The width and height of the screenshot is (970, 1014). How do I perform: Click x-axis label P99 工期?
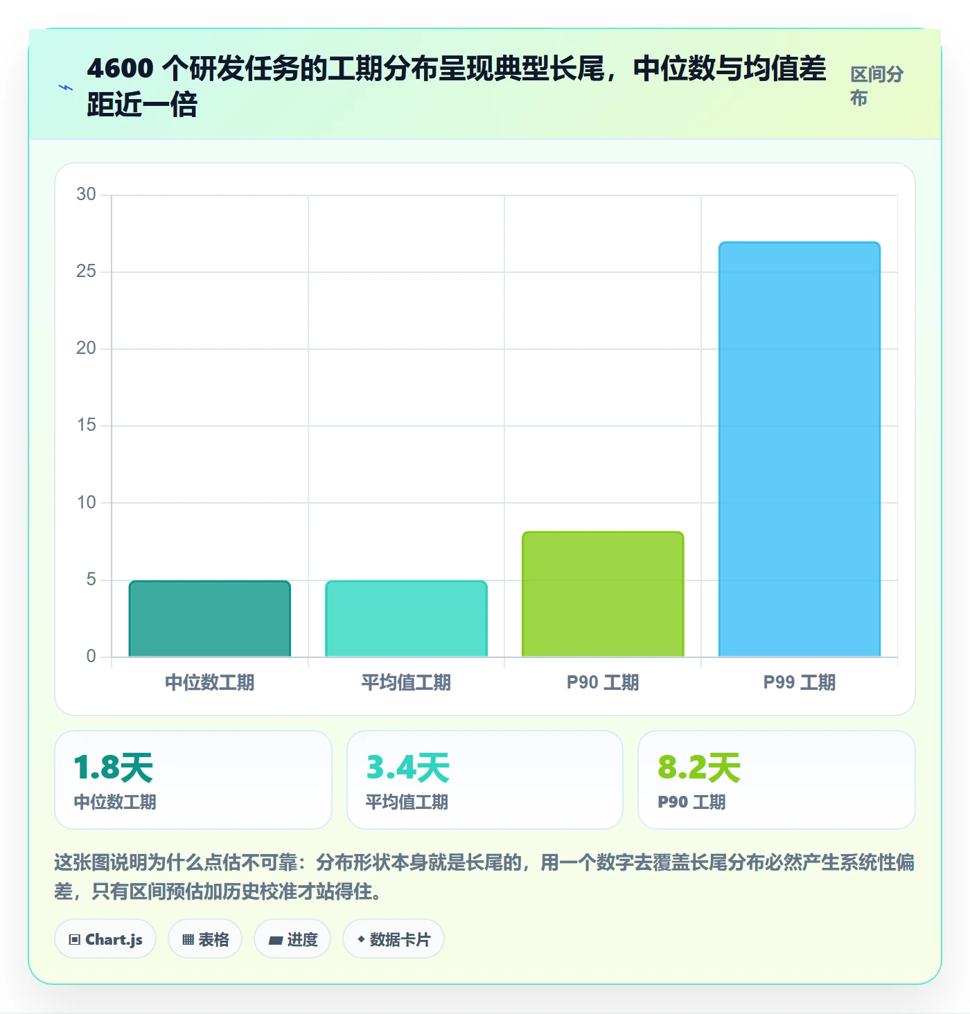[800, 682]
